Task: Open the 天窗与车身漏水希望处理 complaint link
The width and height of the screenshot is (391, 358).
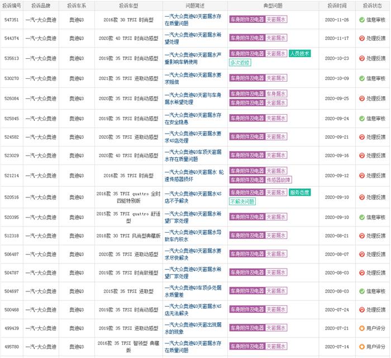Action: pyautogui.click(x=193, y=98)
